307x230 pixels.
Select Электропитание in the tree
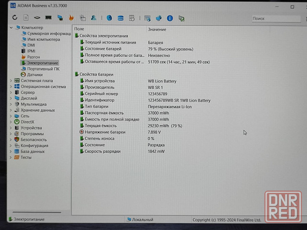(x=43, y=63)
